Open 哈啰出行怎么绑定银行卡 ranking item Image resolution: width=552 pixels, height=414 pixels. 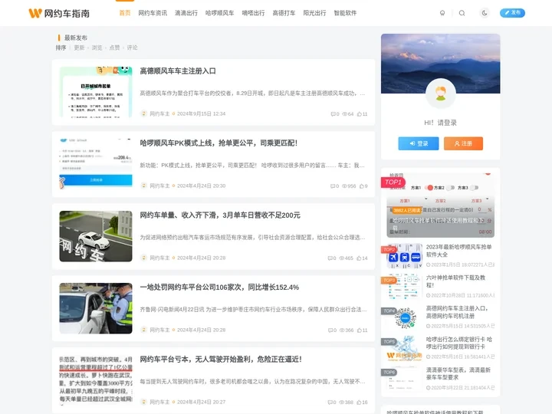(x=459, y=343)
